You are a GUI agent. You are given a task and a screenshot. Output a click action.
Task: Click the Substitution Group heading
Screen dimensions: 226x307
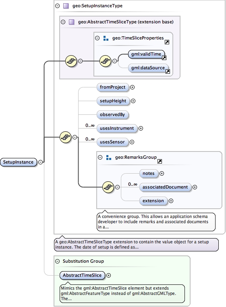[x=83, y=261]
